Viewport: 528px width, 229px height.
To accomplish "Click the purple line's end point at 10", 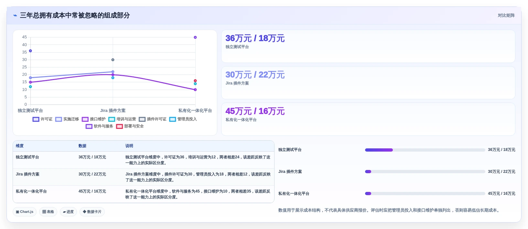I will tap(195, 90).
